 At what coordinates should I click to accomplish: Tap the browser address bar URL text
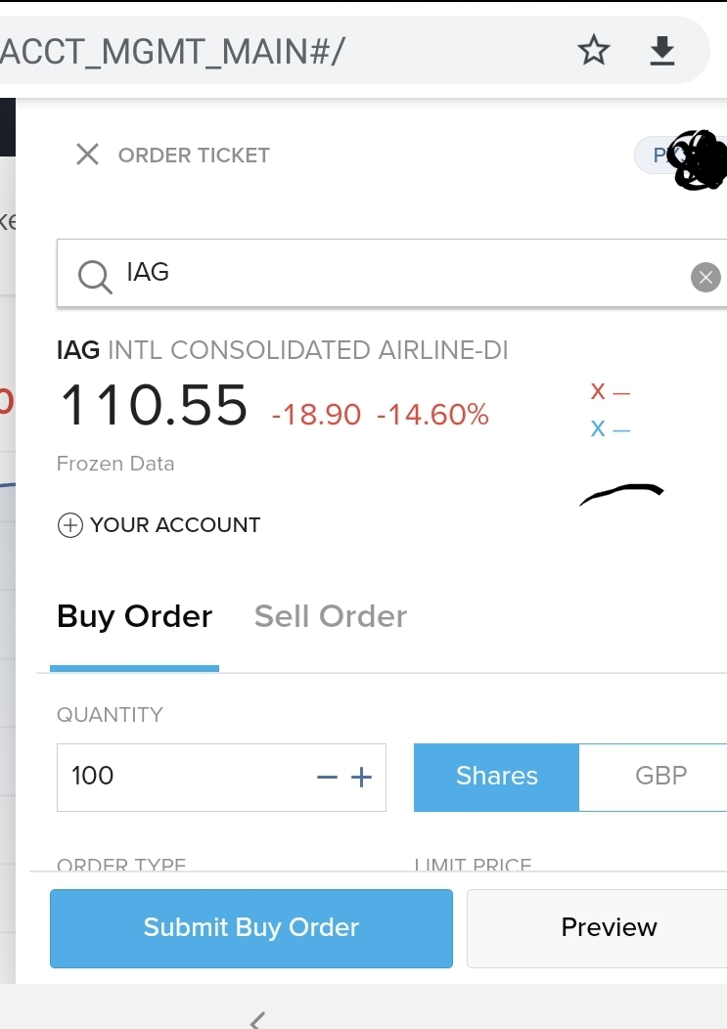click(x=173, y=51)
